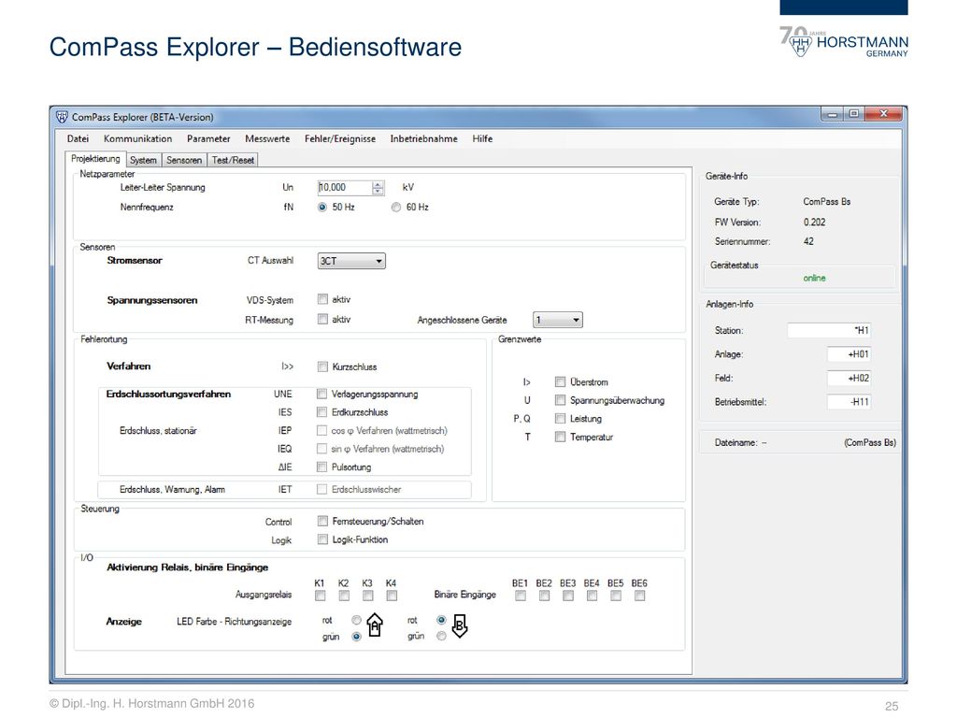Image resolution: width=957 pixels, height=718 pixels.
Task: Open the CT Auswahl dropdown
Action: [351, 261]
